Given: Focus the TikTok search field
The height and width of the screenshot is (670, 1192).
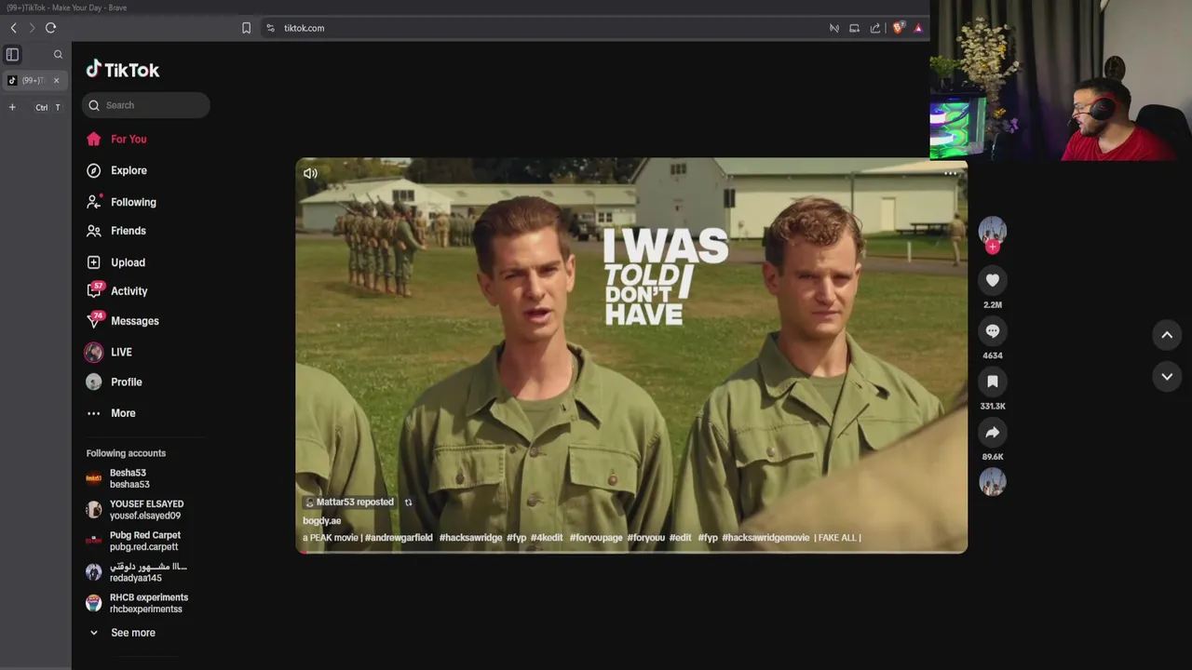Looking at the screenshot, I should [x=146, y=105].
